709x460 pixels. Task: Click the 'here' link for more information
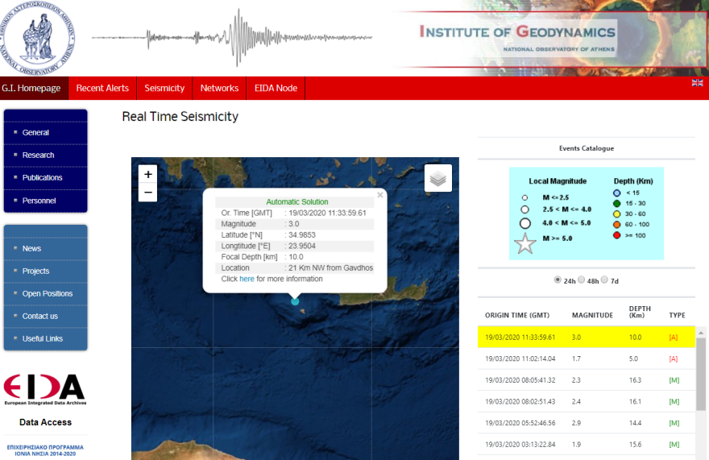247,279
